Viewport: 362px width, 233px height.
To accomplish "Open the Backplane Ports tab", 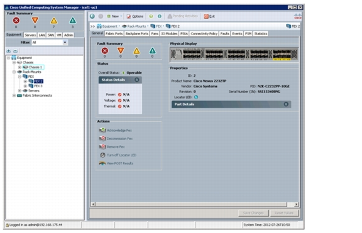I will pos(137,34).
